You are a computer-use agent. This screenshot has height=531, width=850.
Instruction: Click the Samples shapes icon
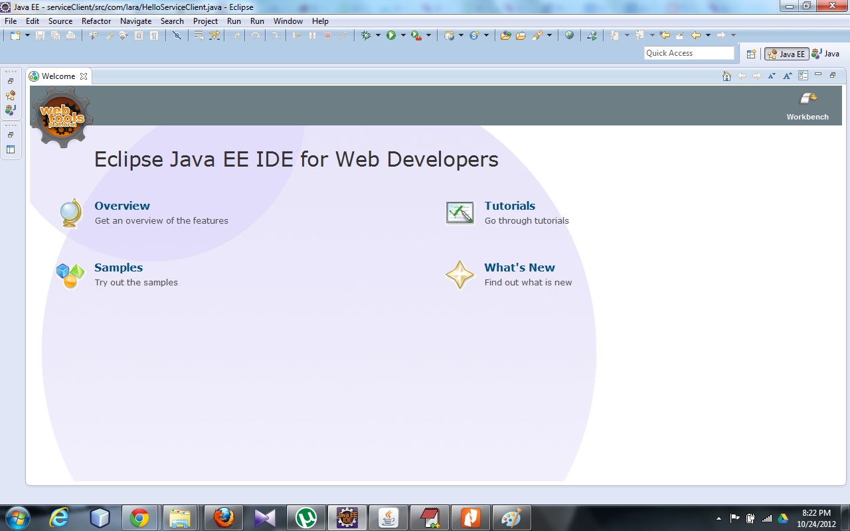pos(70,275)
